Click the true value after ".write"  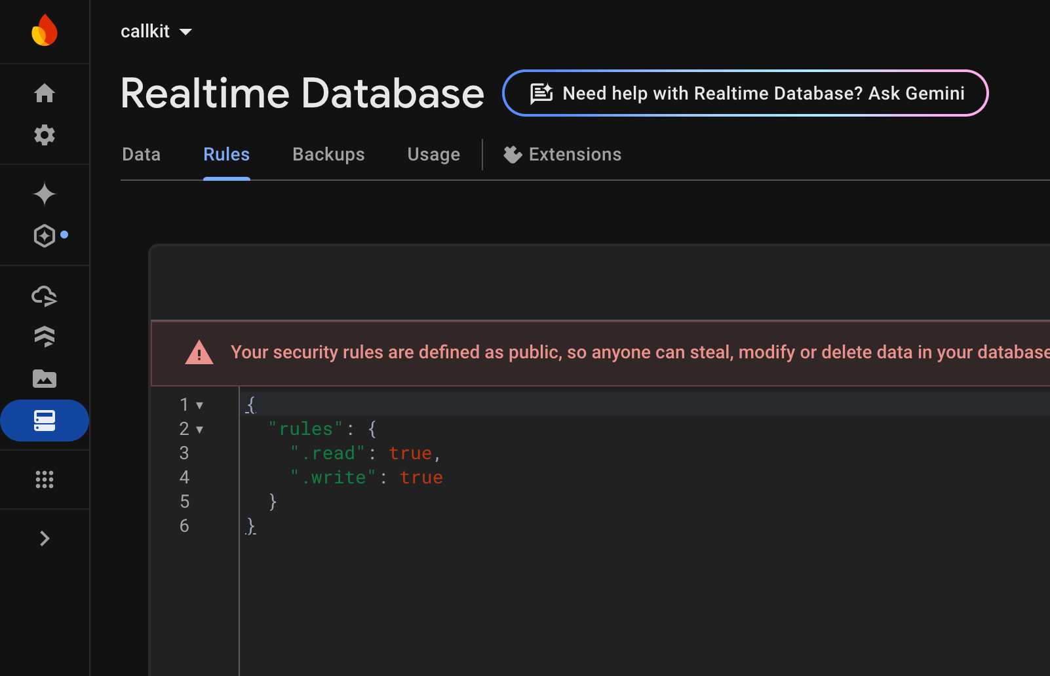421,478
